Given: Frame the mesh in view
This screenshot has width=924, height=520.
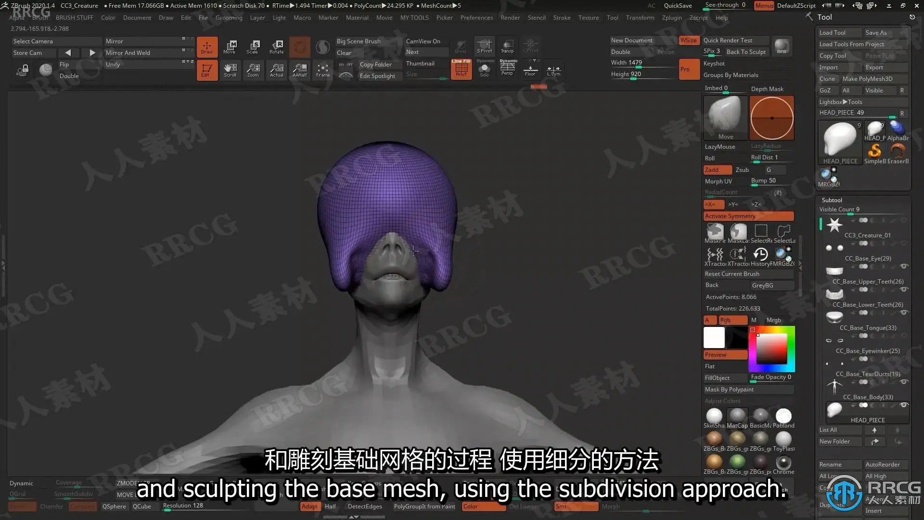Looking at the screenshot, I should point(323,70).
